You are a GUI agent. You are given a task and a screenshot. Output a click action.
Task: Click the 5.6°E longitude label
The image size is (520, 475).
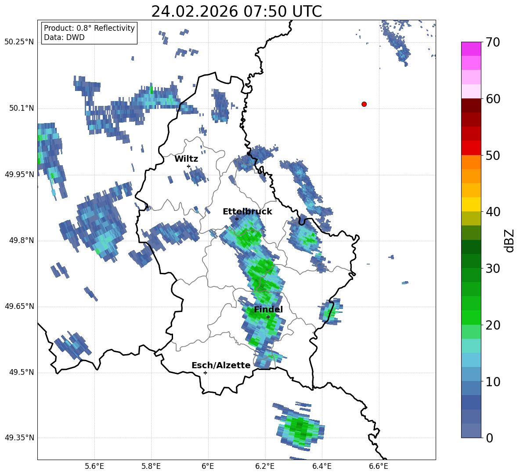point(94,467)
